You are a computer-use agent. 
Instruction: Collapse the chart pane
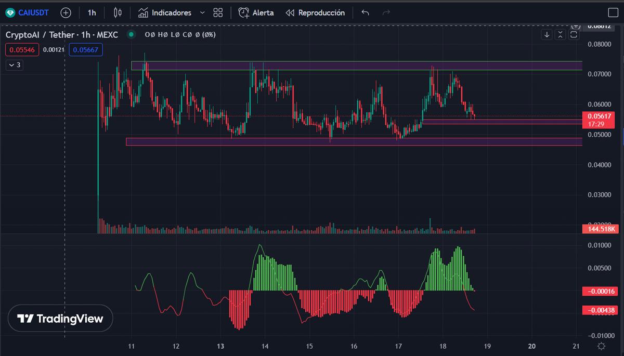(x=560, y=35)
